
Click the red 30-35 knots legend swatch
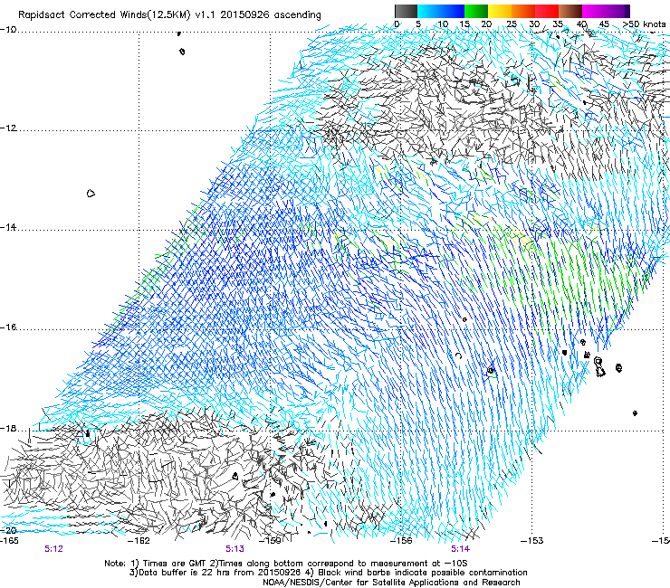pos(547,11)
